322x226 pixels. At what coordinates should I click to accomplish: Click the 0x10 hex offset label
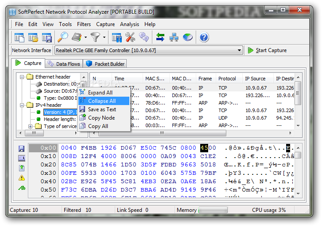pos(48,156)
